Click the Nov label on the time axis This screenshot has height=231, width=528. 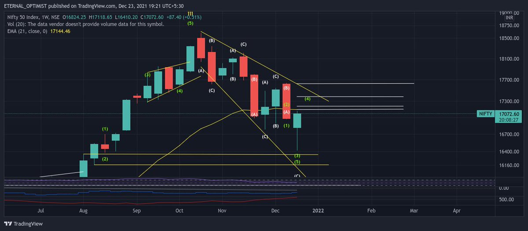click(222, 211)
